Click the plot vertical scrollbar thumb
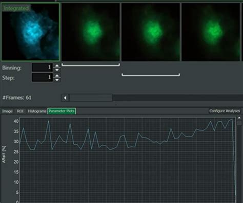The height and width of the screenshot is (203, 243). pos(239,123)
